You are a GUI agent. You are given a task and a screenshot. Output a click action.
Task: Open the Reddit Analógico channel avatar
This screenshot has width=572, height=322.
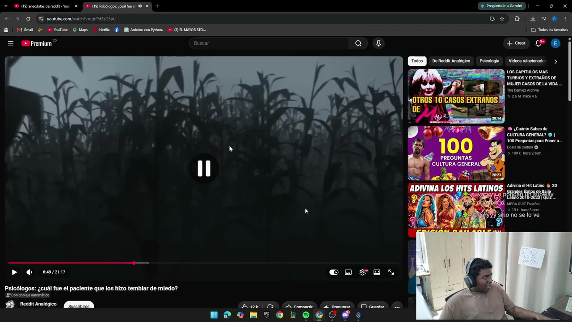click(10, 305)
